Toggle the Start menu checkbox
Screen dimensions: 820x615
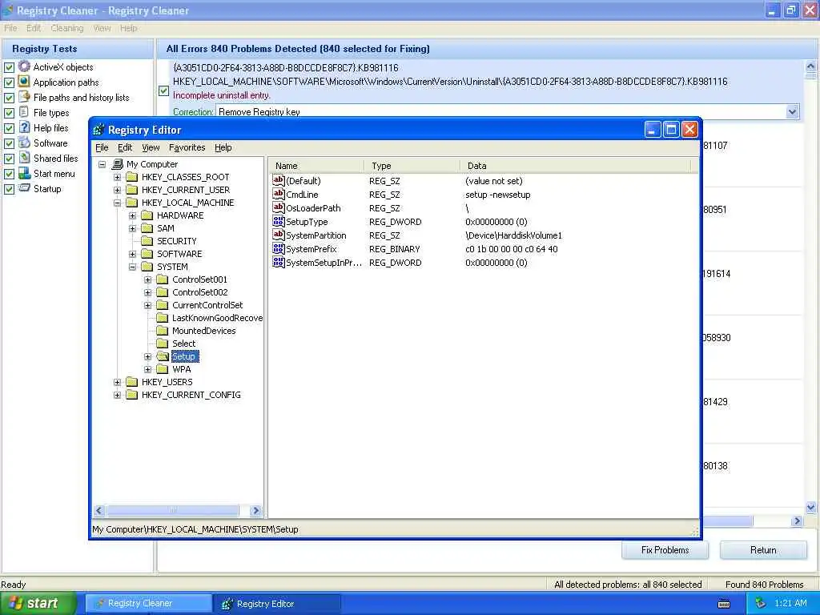click(x=9, y=174)
